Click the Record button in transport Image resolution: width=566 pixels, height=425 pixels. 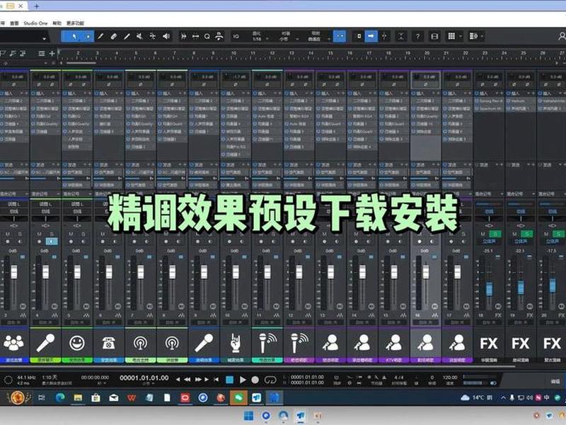click(x=255, y=380)
